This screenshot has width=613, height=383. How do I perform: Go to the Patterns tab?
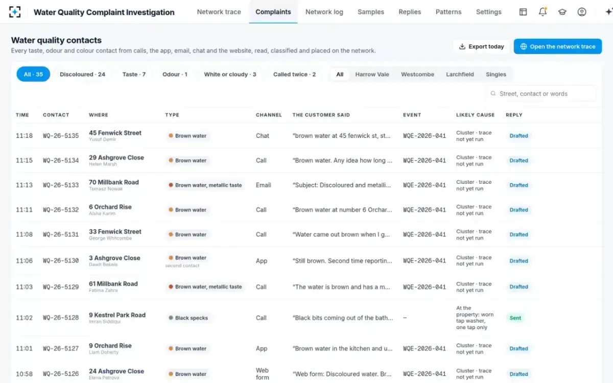[449, 12]
